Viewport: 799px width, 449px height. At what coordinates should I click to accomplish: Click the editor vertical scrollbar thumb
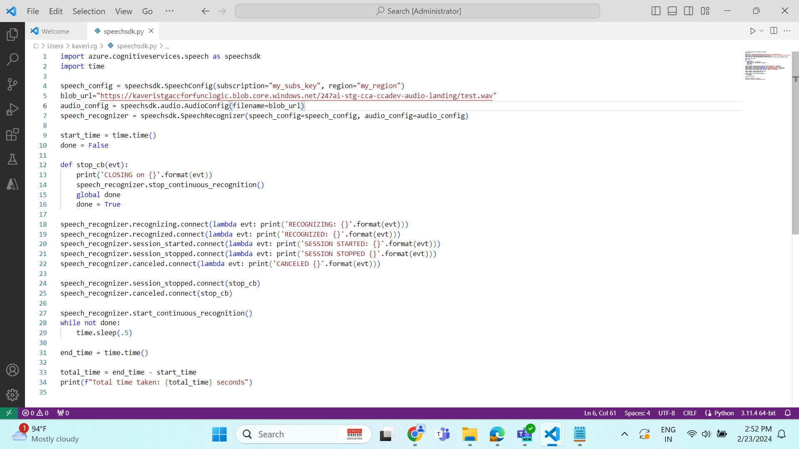coord(795,143)
